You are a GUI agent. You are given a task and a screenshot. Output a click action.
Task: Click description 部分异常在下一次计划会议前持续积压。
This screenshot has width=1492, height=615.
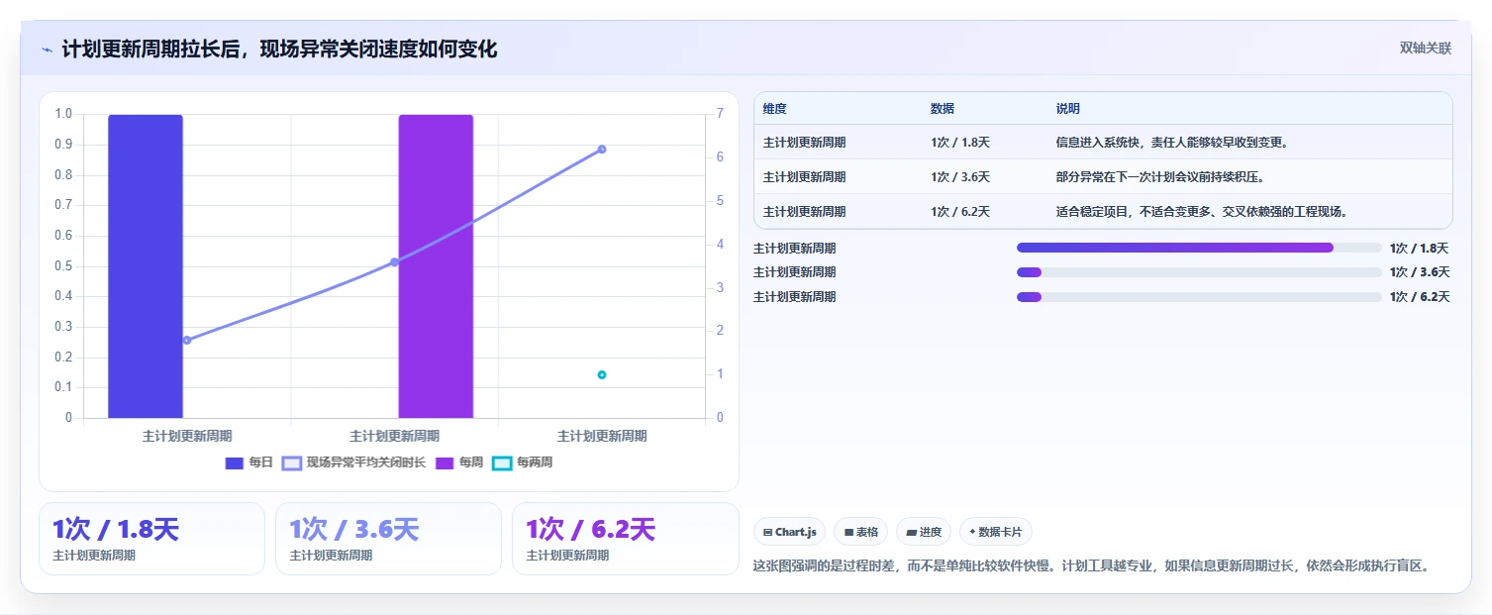coord(1160,177)
